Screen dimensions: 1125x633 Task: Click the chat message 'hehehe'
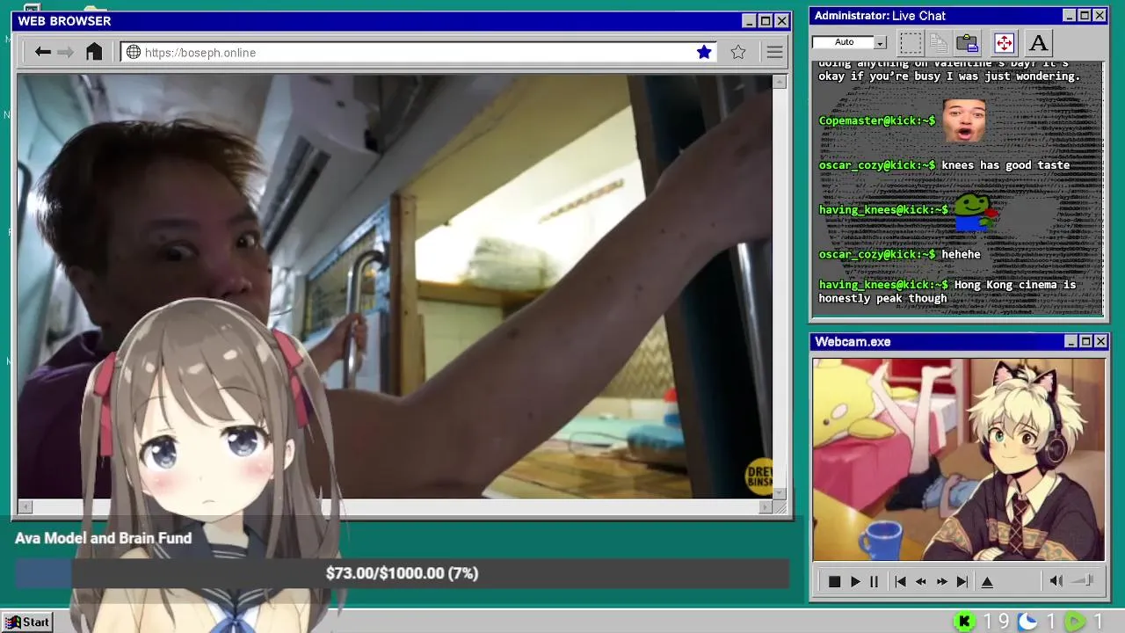click(x=961, y=254)
